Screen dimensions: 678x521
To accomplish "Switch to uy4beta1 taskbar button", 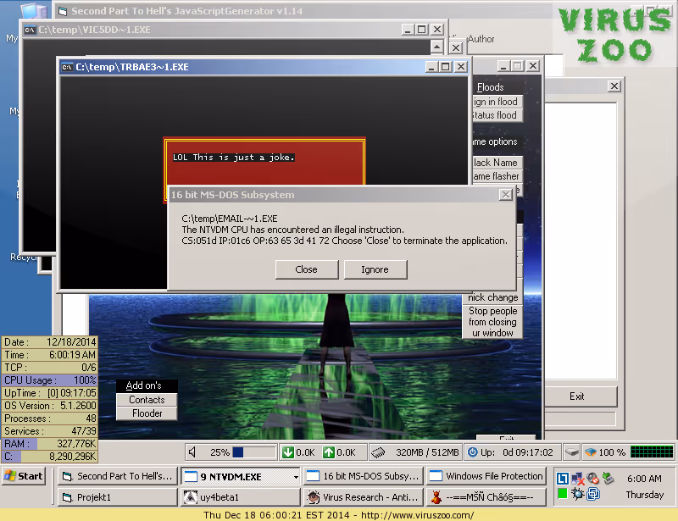I will click(x=241, y=496).
